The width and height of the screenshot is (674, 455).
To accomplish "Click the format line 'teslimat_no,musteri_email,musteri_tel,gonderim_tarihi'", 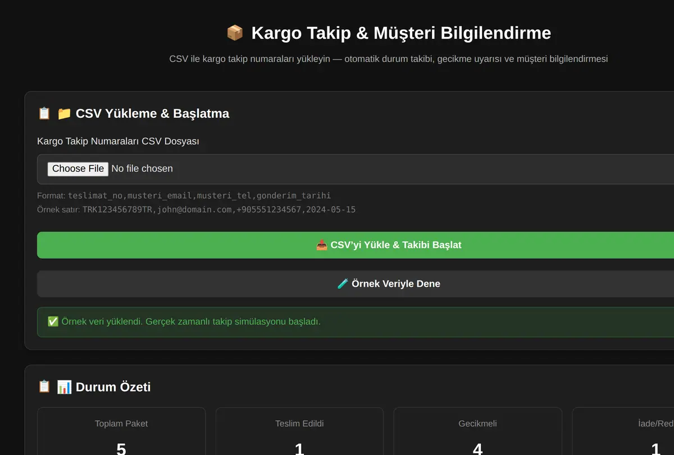I will click(x=199, y=196).
